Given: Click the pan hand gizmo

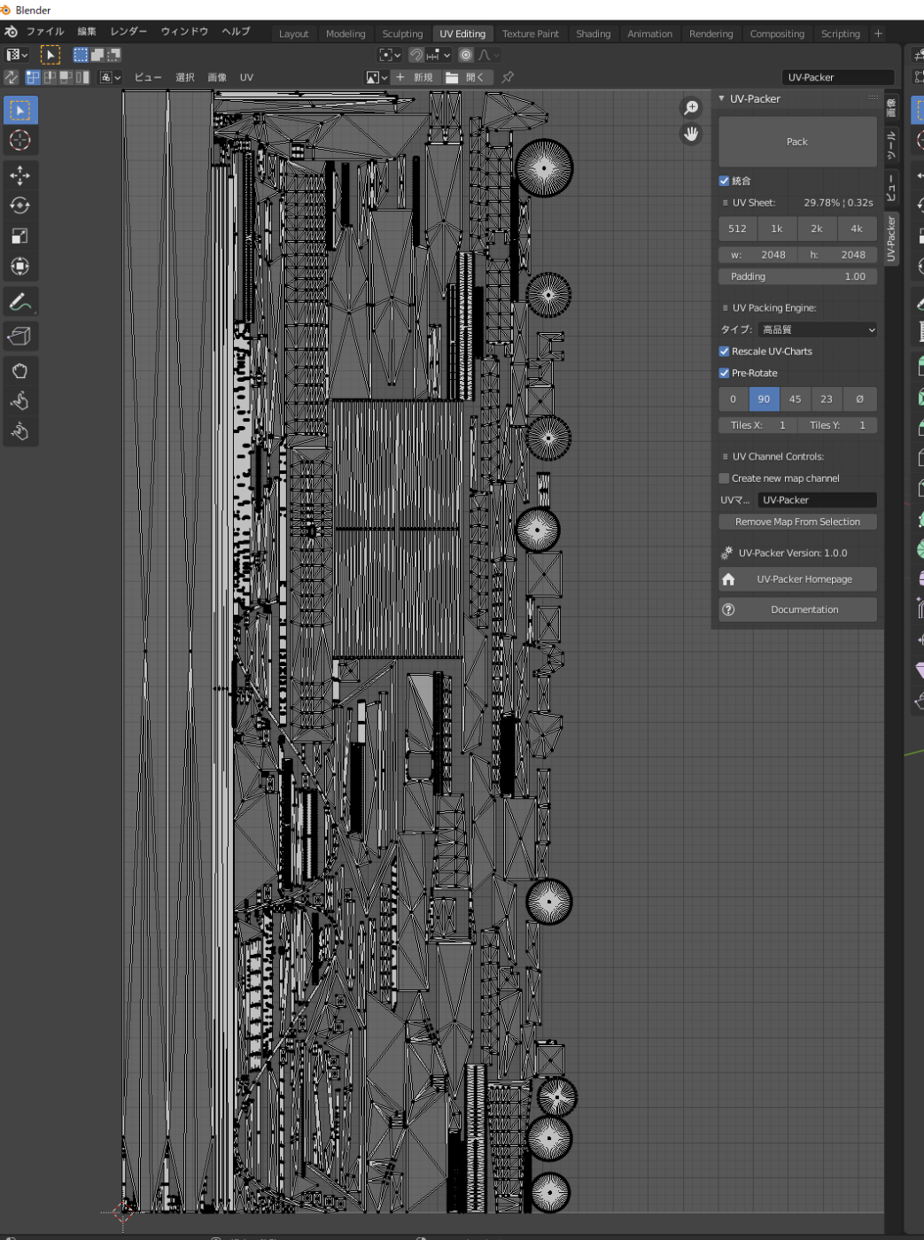Looking at the screenshot, I should point(691,134).
